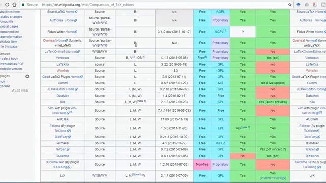Open the languages settings gear icon

27,76
